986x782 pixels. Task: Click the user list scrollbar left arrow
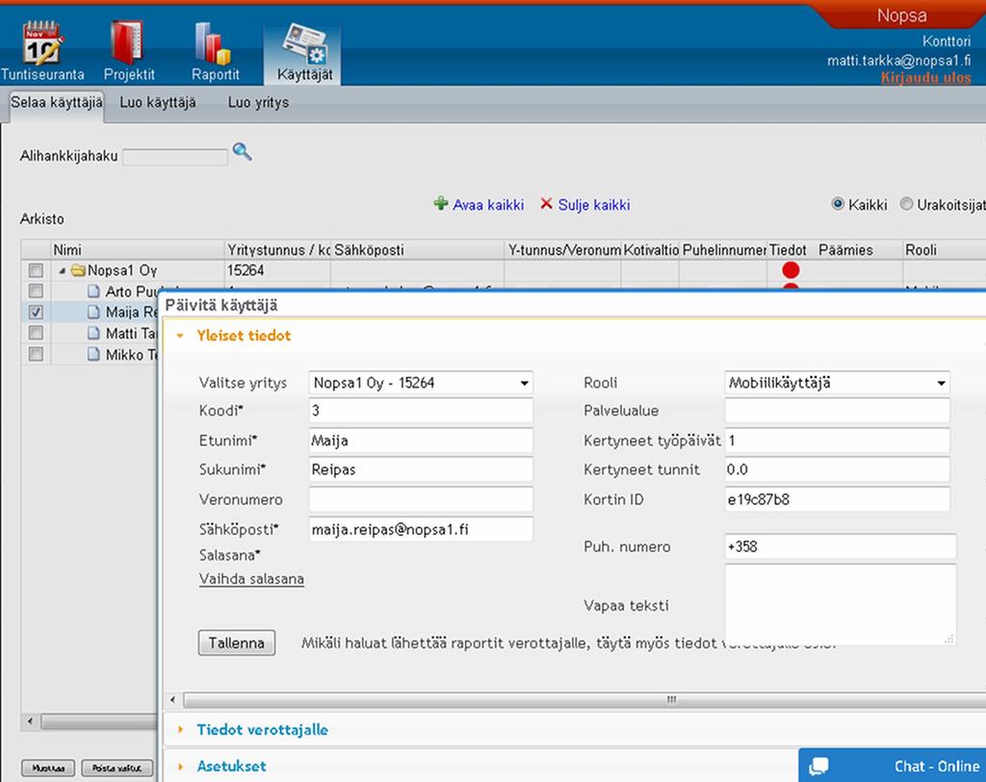[30, 721]
